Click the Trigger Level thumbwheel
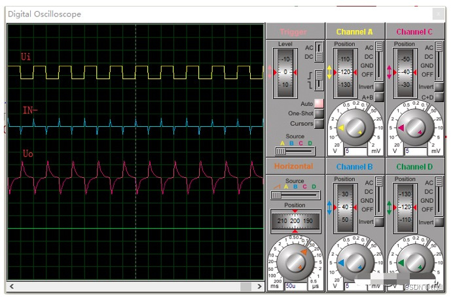453x297 pixels. click(x=285, y=73)
